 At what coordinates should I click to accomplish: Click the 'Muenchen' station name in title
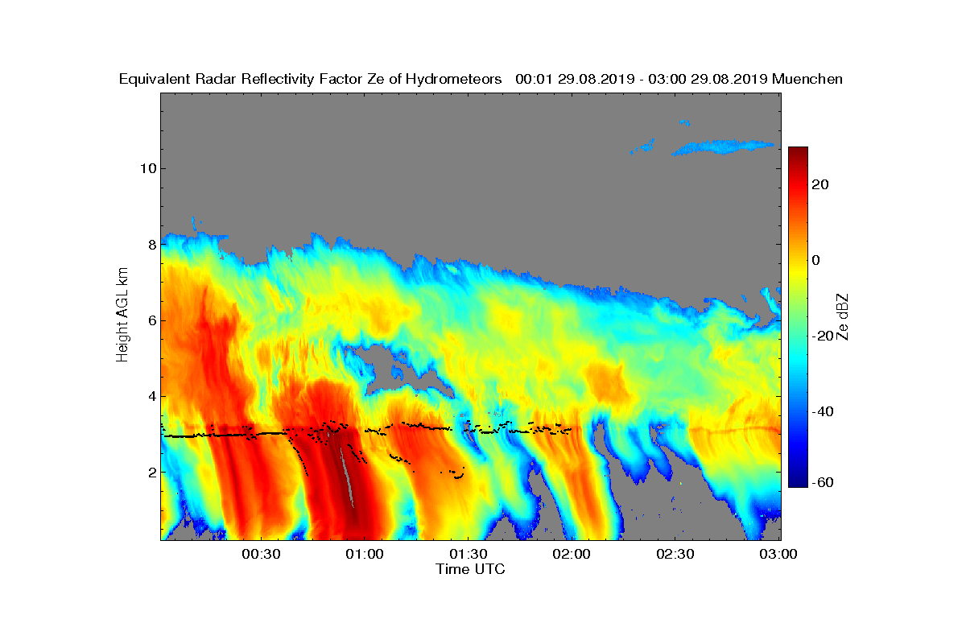pos(807,79)
